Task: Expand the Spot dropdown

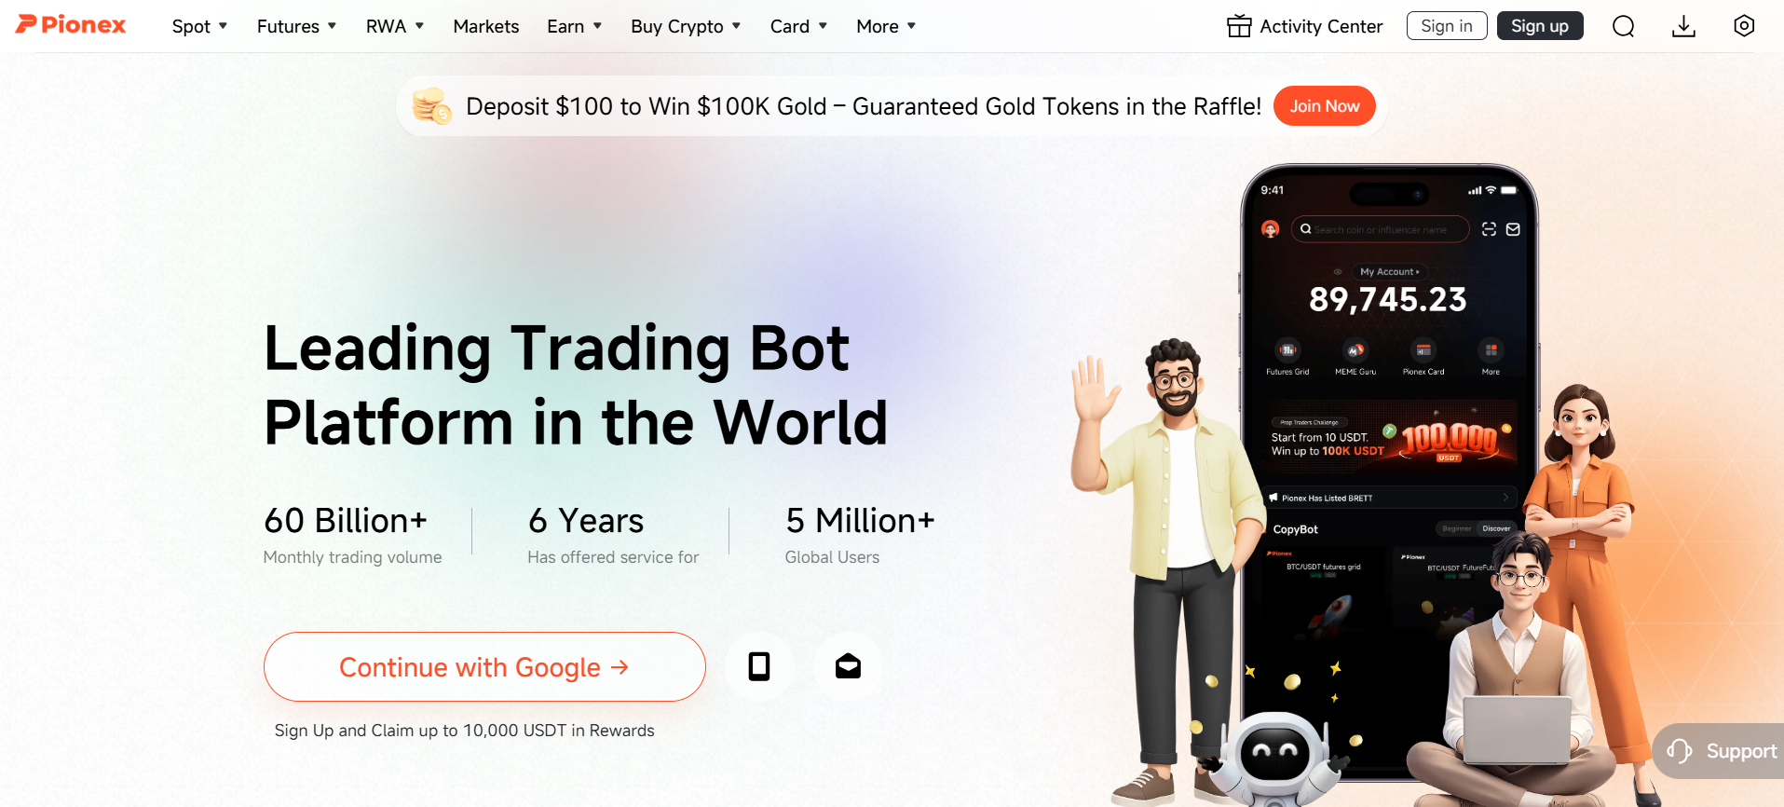Action: (199, 26)
